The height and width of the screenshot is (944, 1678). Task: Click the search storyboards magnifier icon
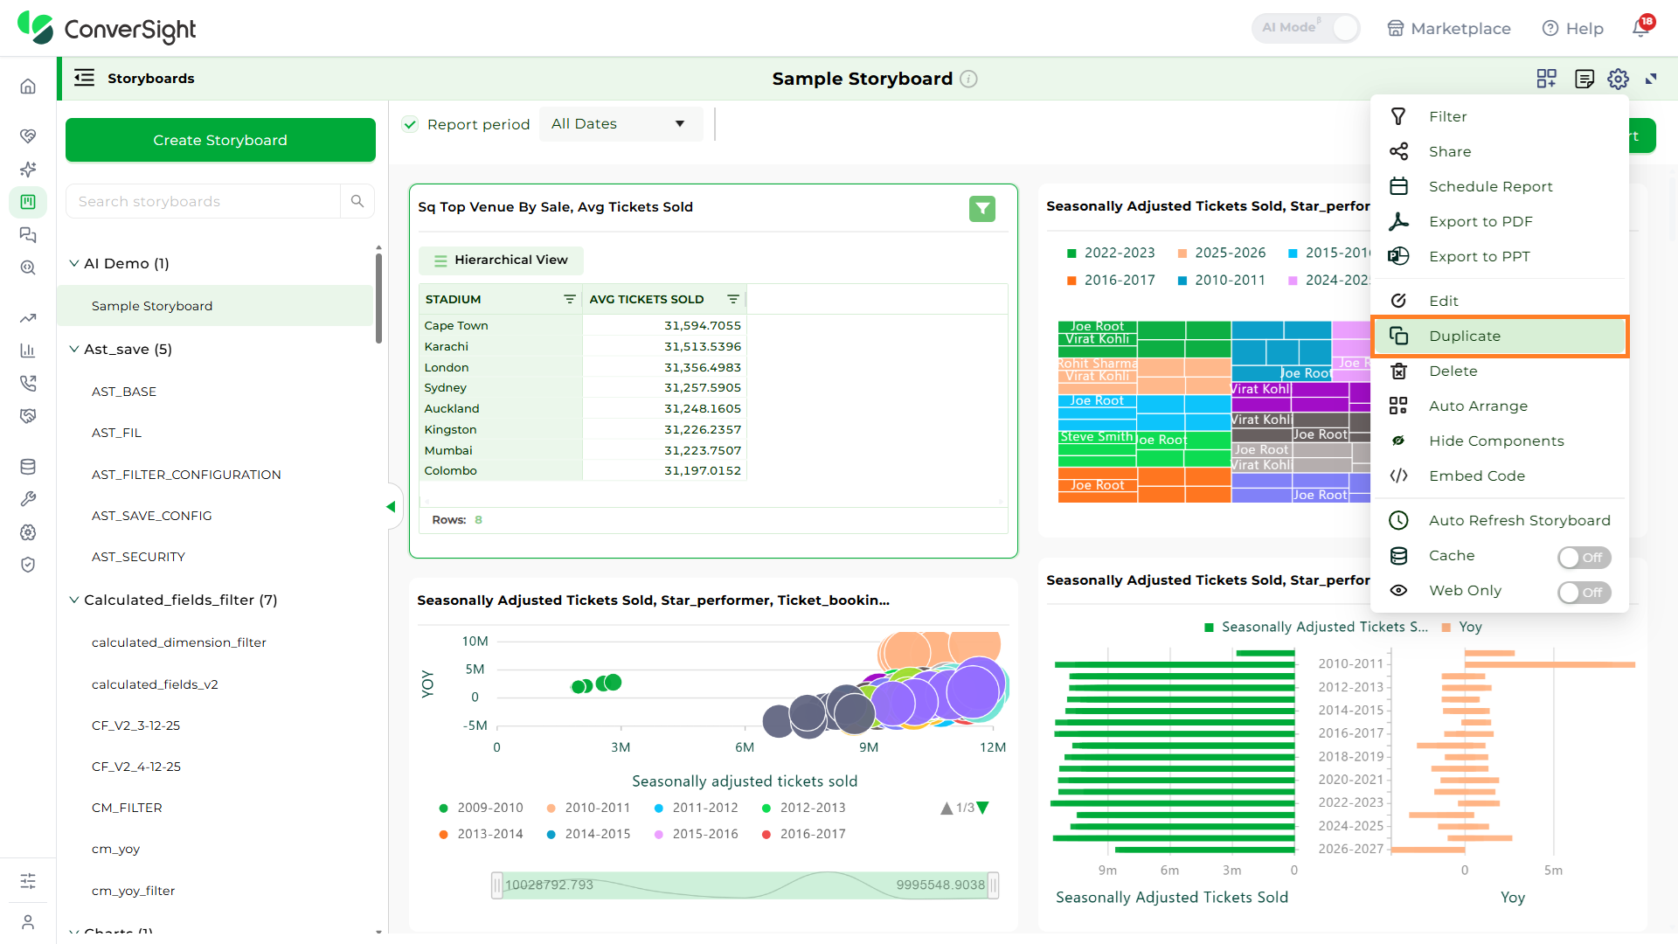coord(357,201)
